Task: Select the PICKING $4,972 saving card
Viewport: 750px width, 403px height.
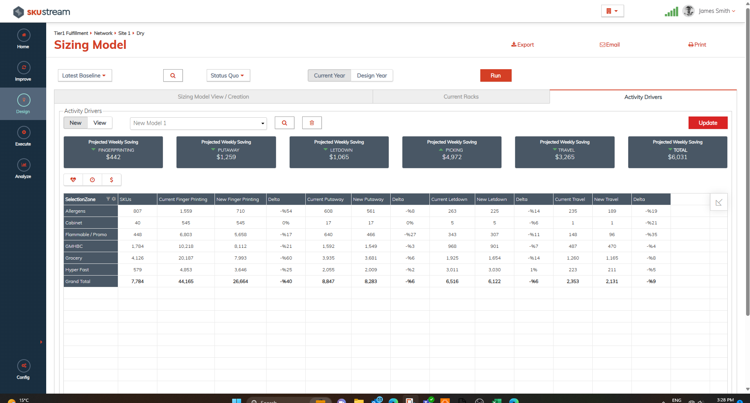Action: click(452, 152)
